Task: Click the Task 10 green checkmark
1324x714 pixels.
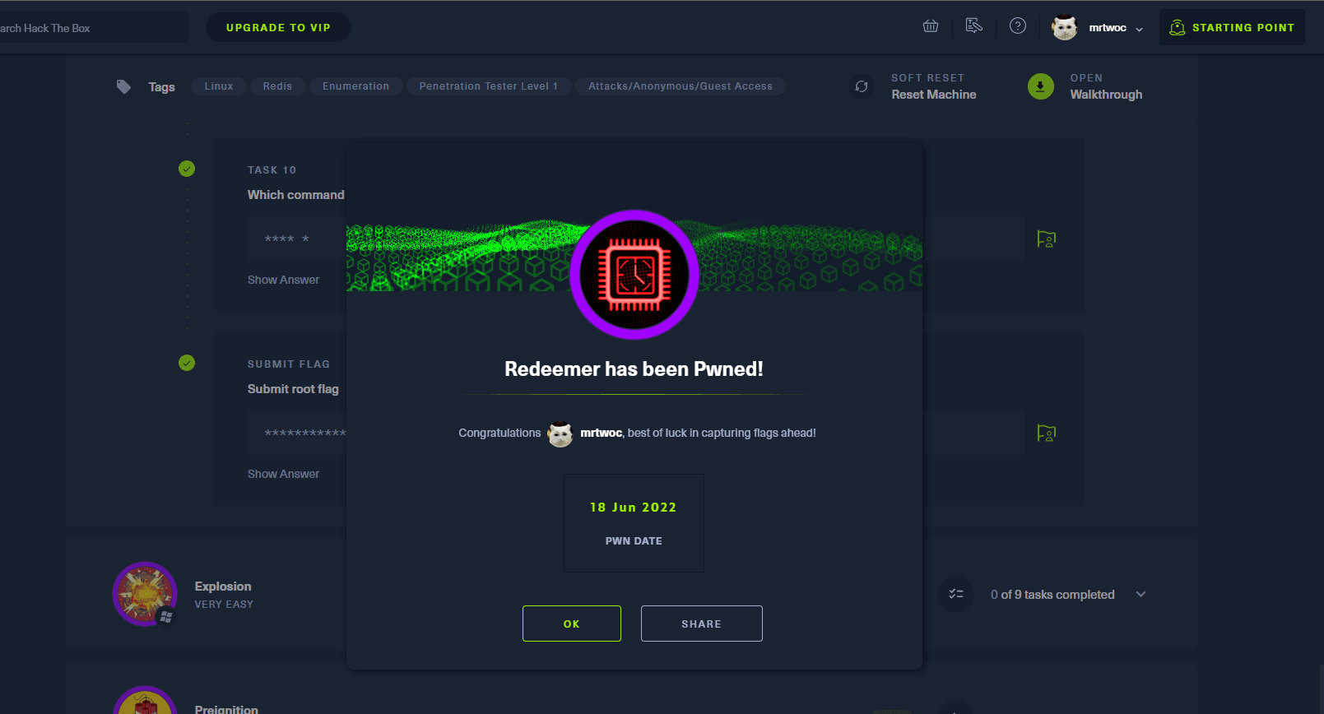Action: point(187,169)
